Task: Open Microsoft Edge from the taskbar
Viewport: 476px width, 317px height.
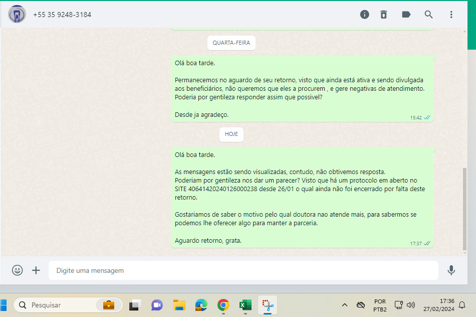Action: 201,305
